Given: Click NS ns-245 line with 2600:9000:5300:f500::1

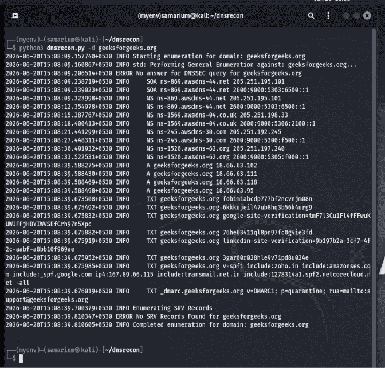Looking at the screenshot, I should point(155,140).
